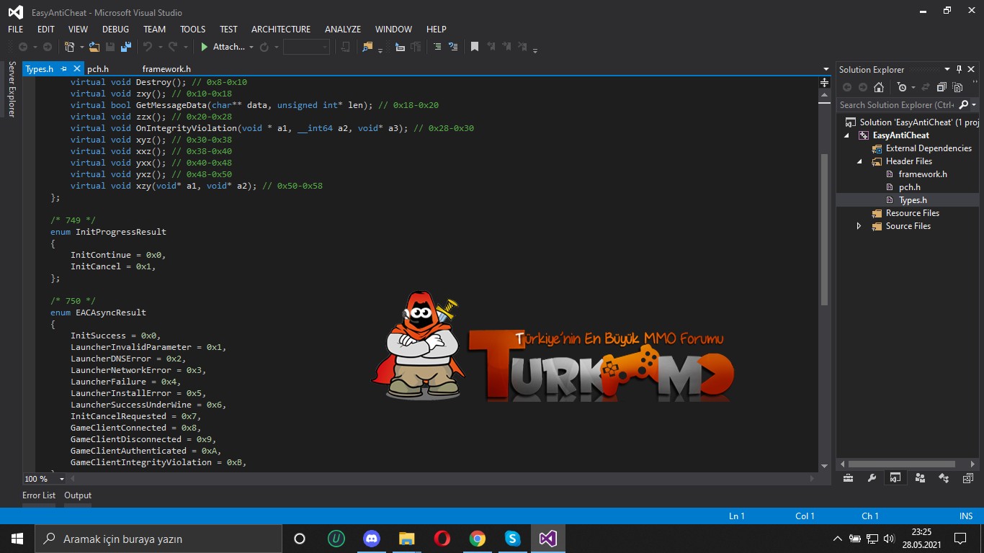Open the ANALYZE menu

pyautogui.click(x=343, y=30)
